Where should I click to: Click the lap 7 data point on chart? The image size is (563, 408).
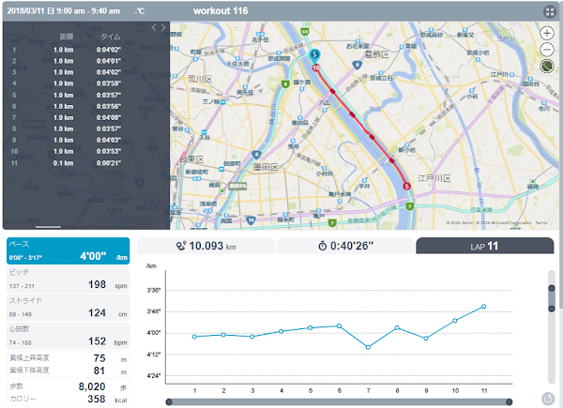[368, 347]
